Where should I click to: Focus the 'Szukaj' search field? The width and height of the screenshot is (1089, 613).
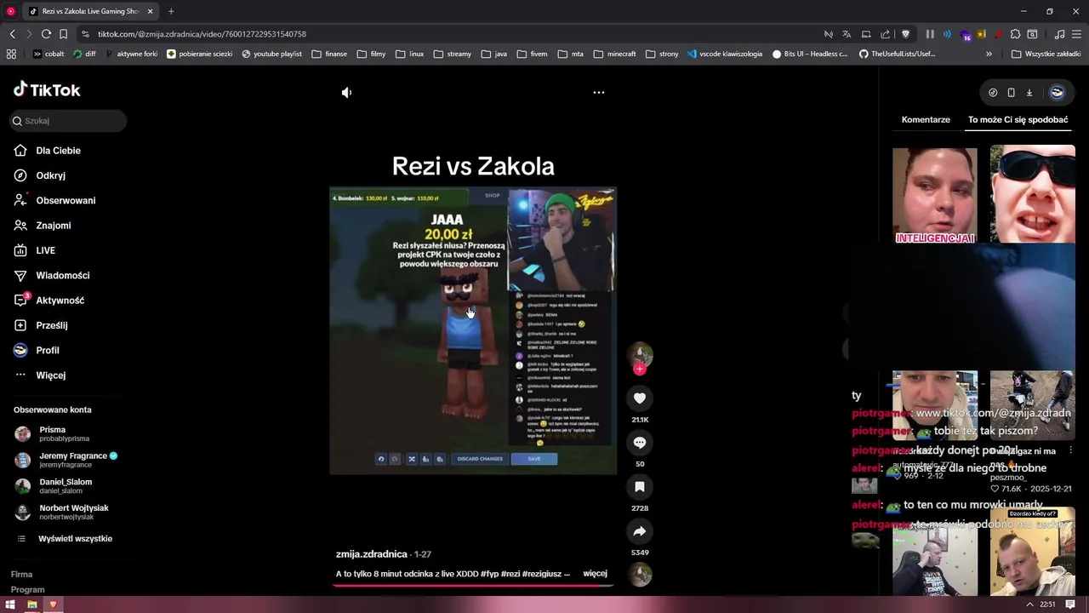69,121
